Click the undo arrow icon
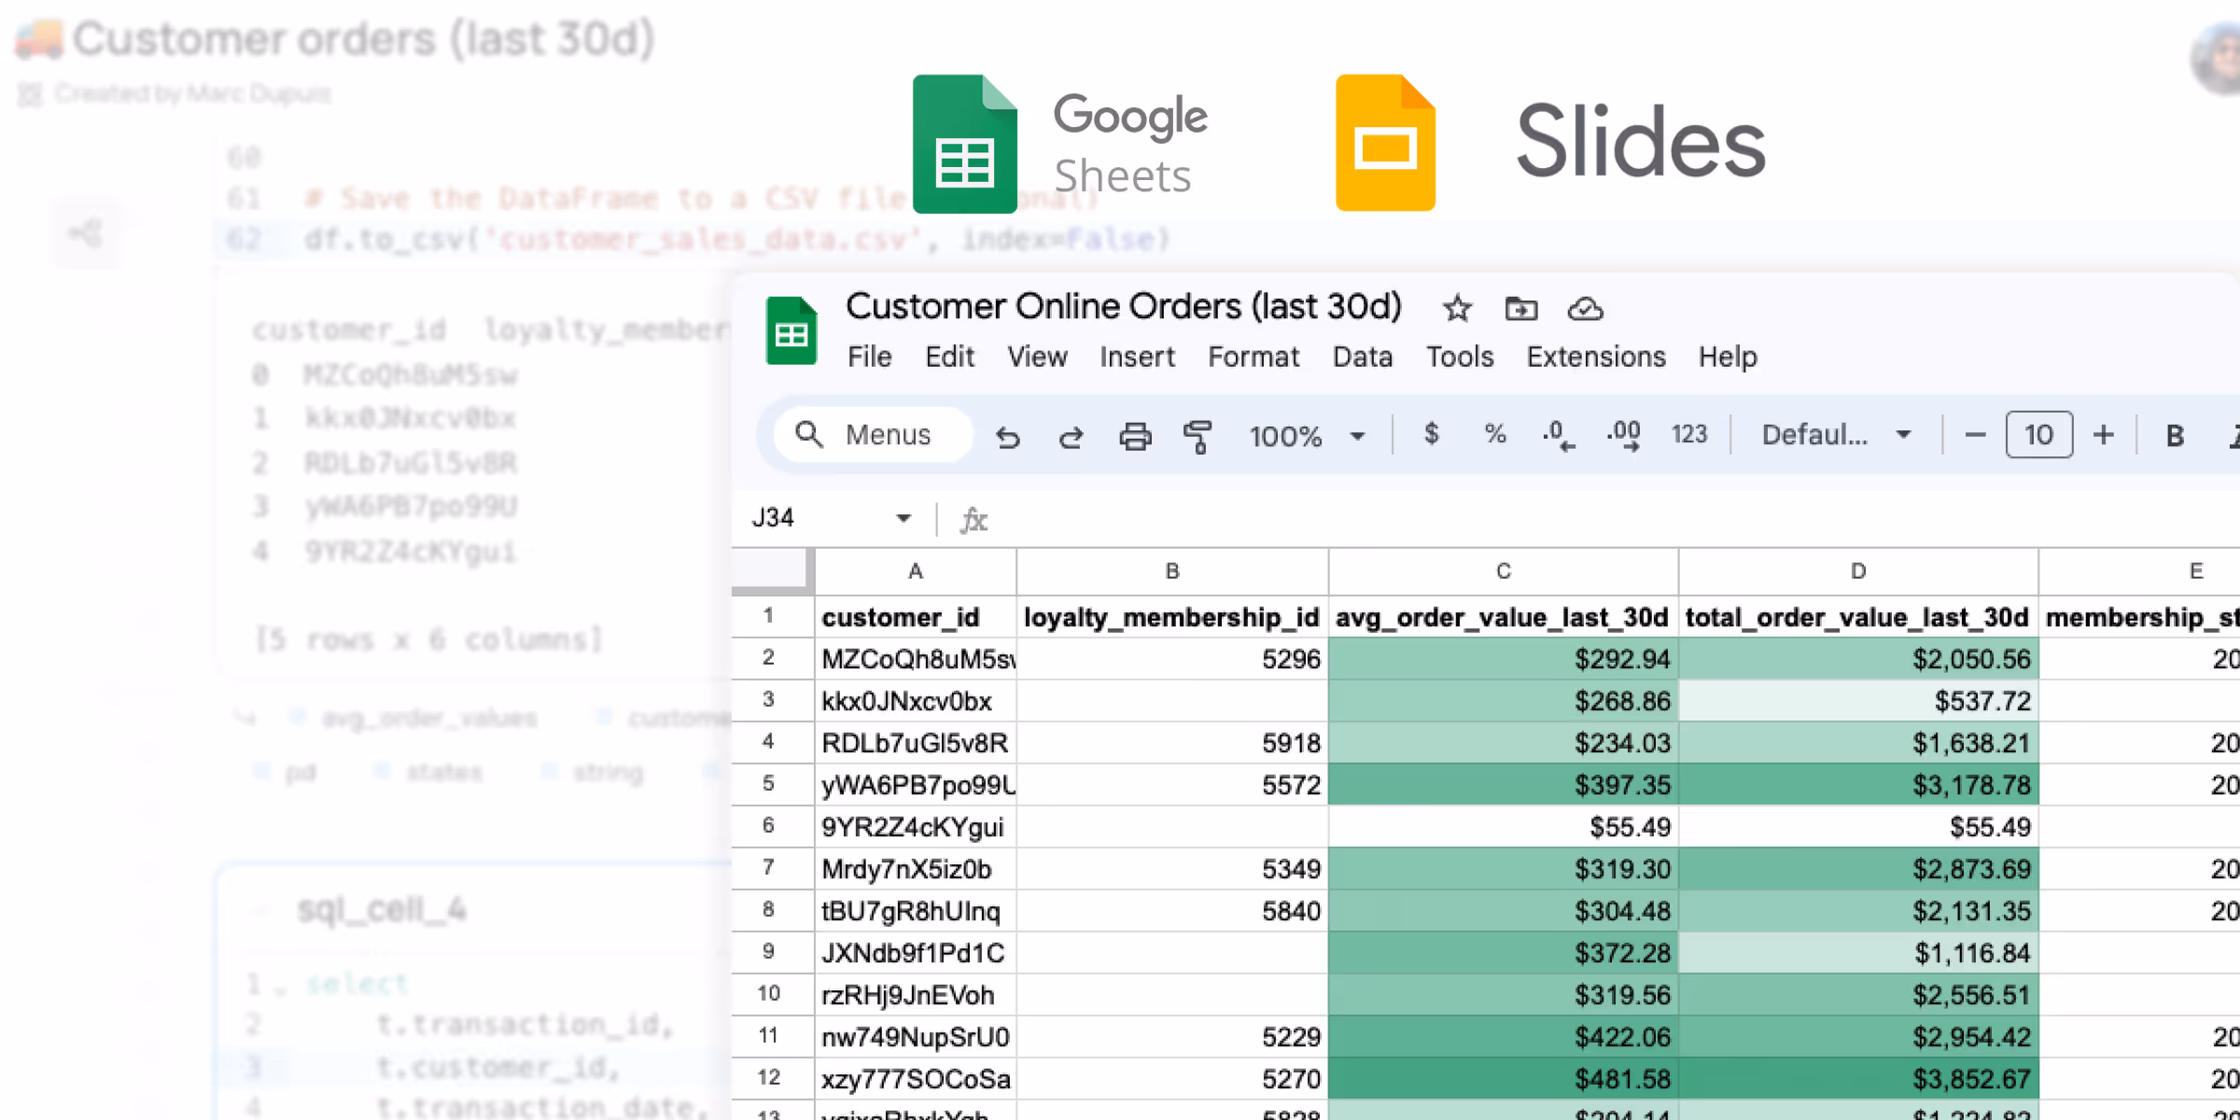 click(x=1007, y=436)
